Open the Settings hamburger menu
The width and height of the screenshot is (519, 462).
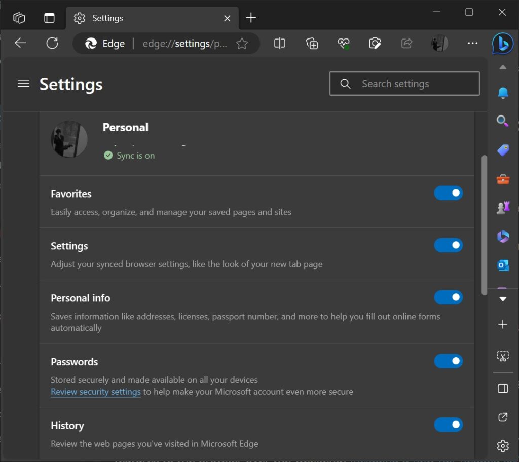click(x=23, y=84)
